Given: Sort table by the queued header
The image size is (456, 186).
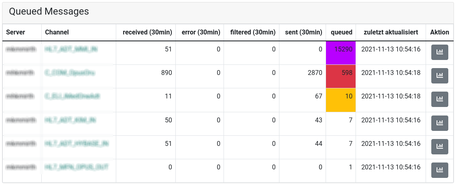Looking at the screenshot, I should pos(341,32).
